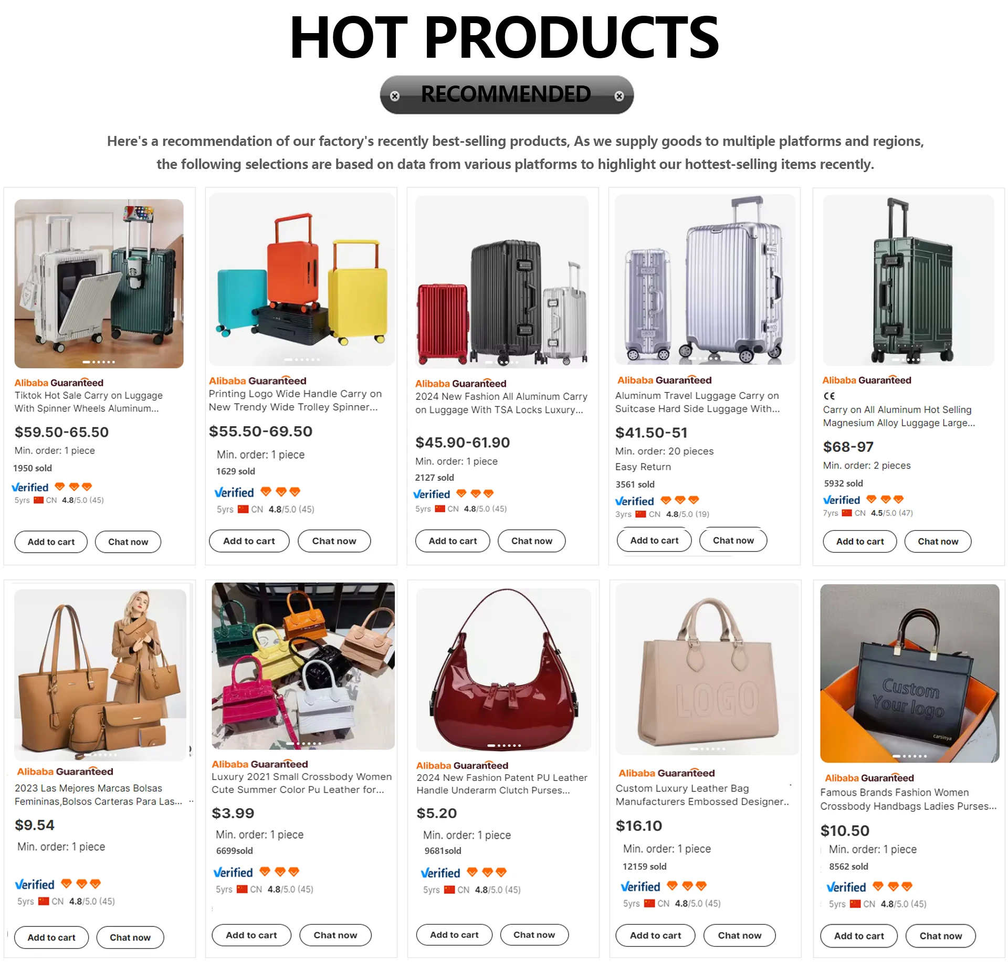Click Verified badge under Custom Luxury Leather Bag
Screen dimensions: 1008x972
click(640, 887)
